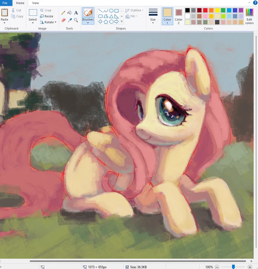Click the horizontal scrollbar

pyautogui.click(x=138, y=261)
